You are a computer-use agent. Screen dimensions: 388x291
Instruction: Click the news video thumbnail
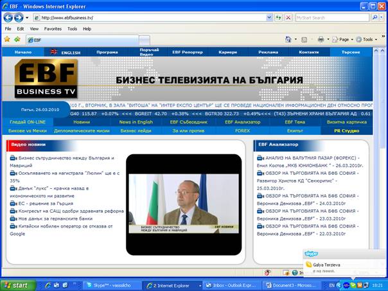point(183,202)
